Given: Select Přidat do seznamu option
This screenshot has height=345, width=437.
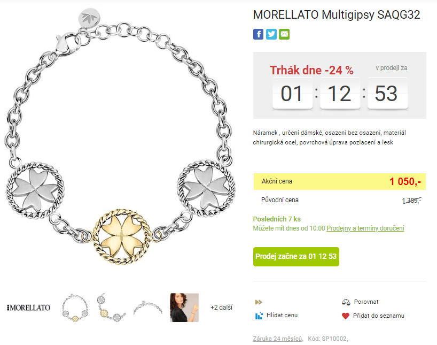Looking at the screenshot, I should pyautogui.click(x=378, y=316).
